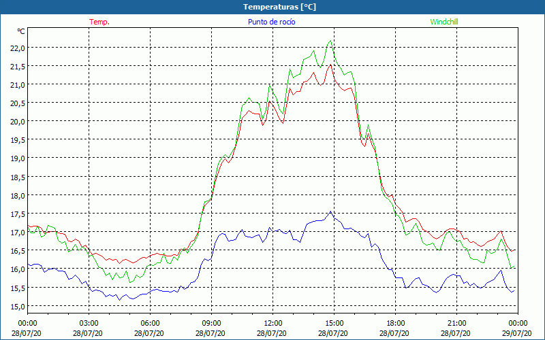The width and height of the screenshot is (545, 340).
Task: Click the Temperaturas [°C] chart title
Action: click(x=279, y=7)
